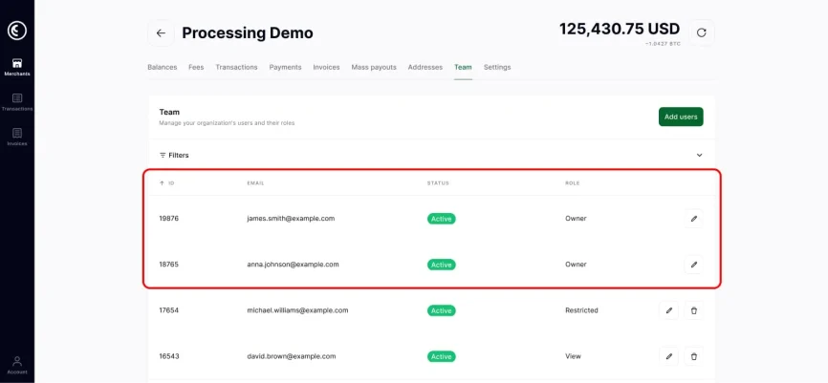Image resolution: width=828 pixels, height=383 pixels.
Task: Click the STATUS column header
Action: point(438,183)
